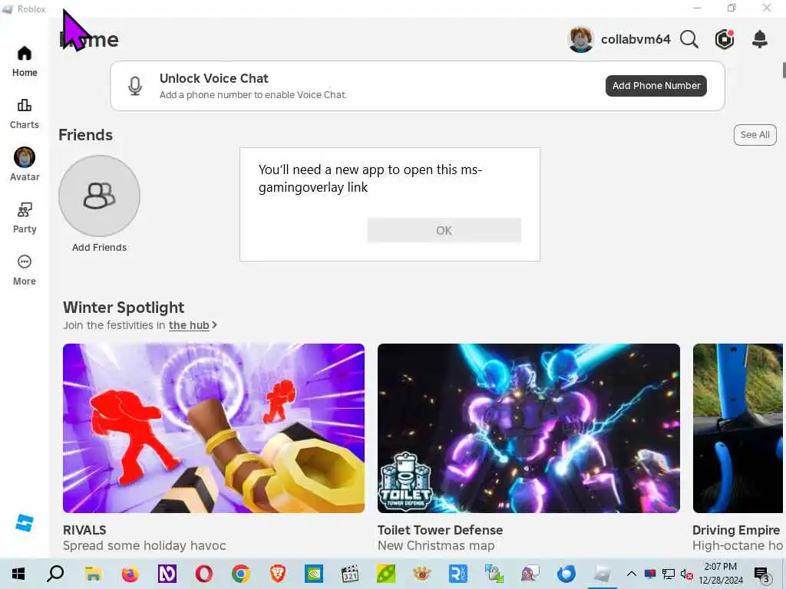Click the Add Phone Number button
The height and width of the screenshot is (589, 786).
(656, 86)
